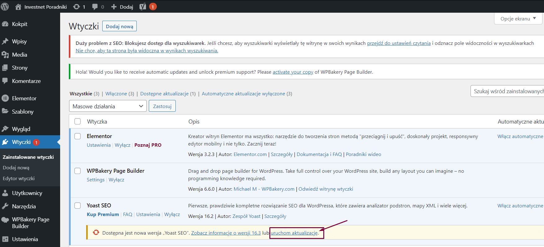Click the WordPress logo in admin bar
The width and height of the screenshot is (544, 247).
click(x=5, y=6)
